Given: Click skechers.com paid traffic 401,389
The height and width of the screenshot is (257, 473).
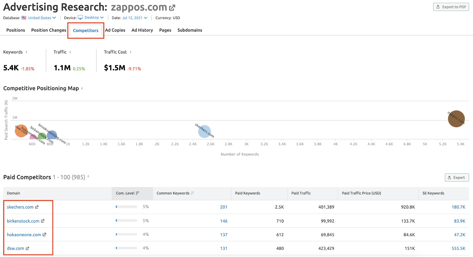Looking at the screenshot, I should pos(326,207).
